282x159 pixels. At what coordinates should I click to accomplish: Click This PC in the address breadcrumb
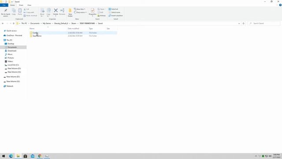coord(24,23)
